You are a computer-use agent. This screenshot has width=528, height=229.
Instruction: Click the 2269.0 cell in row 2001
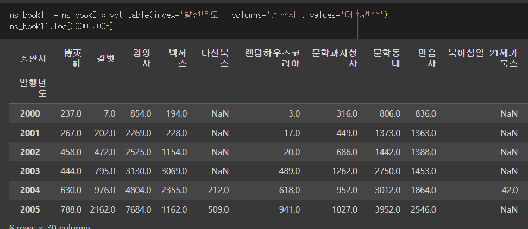pyautogui.click(x=139, y=133)
